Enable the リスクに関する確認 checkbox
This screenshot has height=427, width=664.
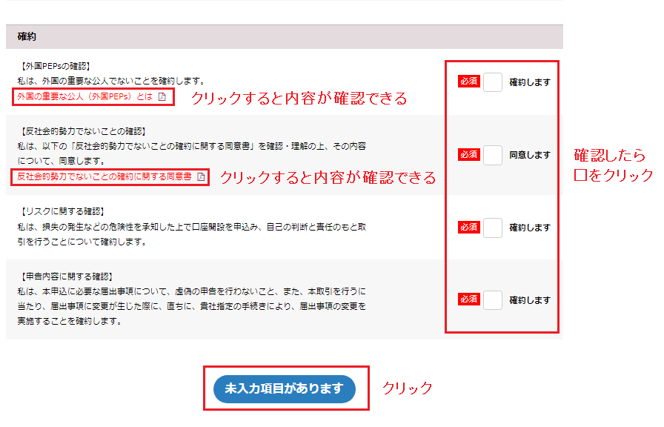[x=493, y=228]
